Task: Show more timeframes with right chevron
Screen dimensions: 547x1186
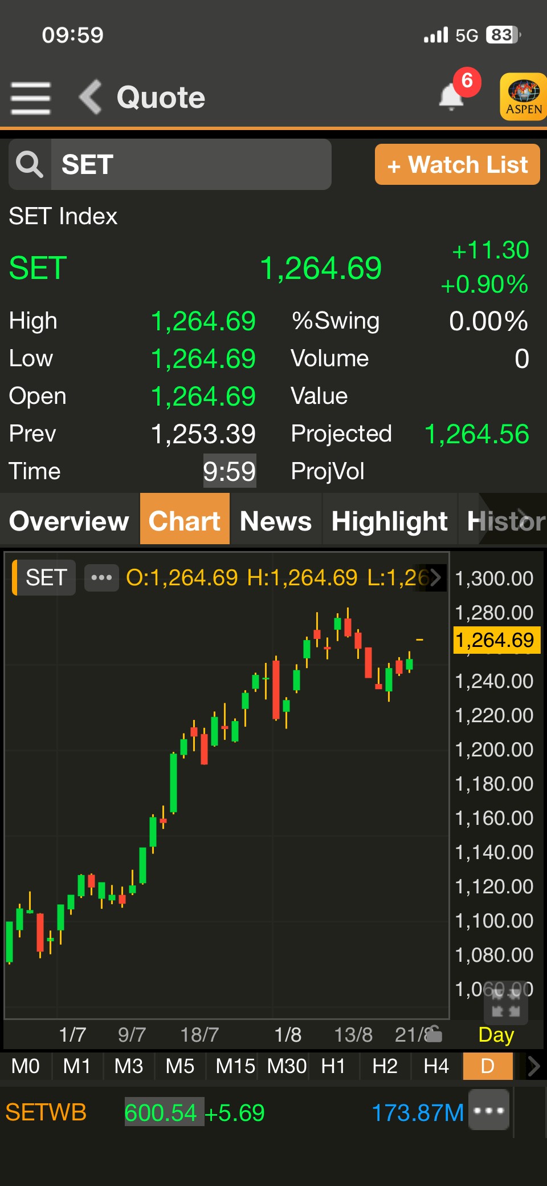Action: tap(533, 1066)
